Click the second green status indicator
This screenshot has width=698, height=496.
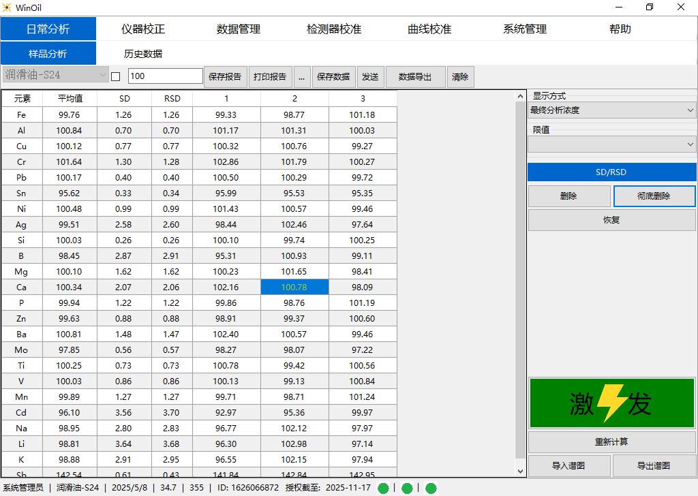click(407, 488)
